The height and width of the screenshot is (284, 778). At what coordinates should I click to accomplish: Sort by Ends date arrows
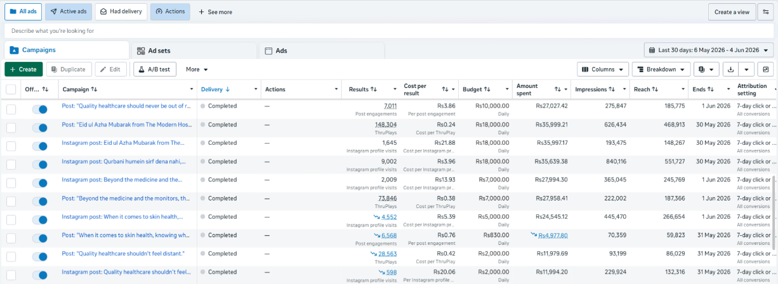pyautogui.click(x=711, y=89)
